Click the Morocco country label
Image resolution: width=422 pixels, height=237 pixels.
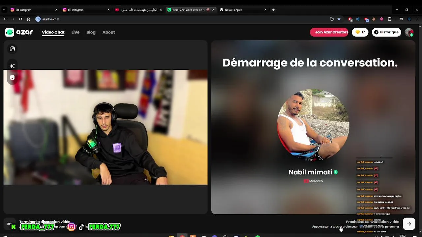(x=313, y=181)
